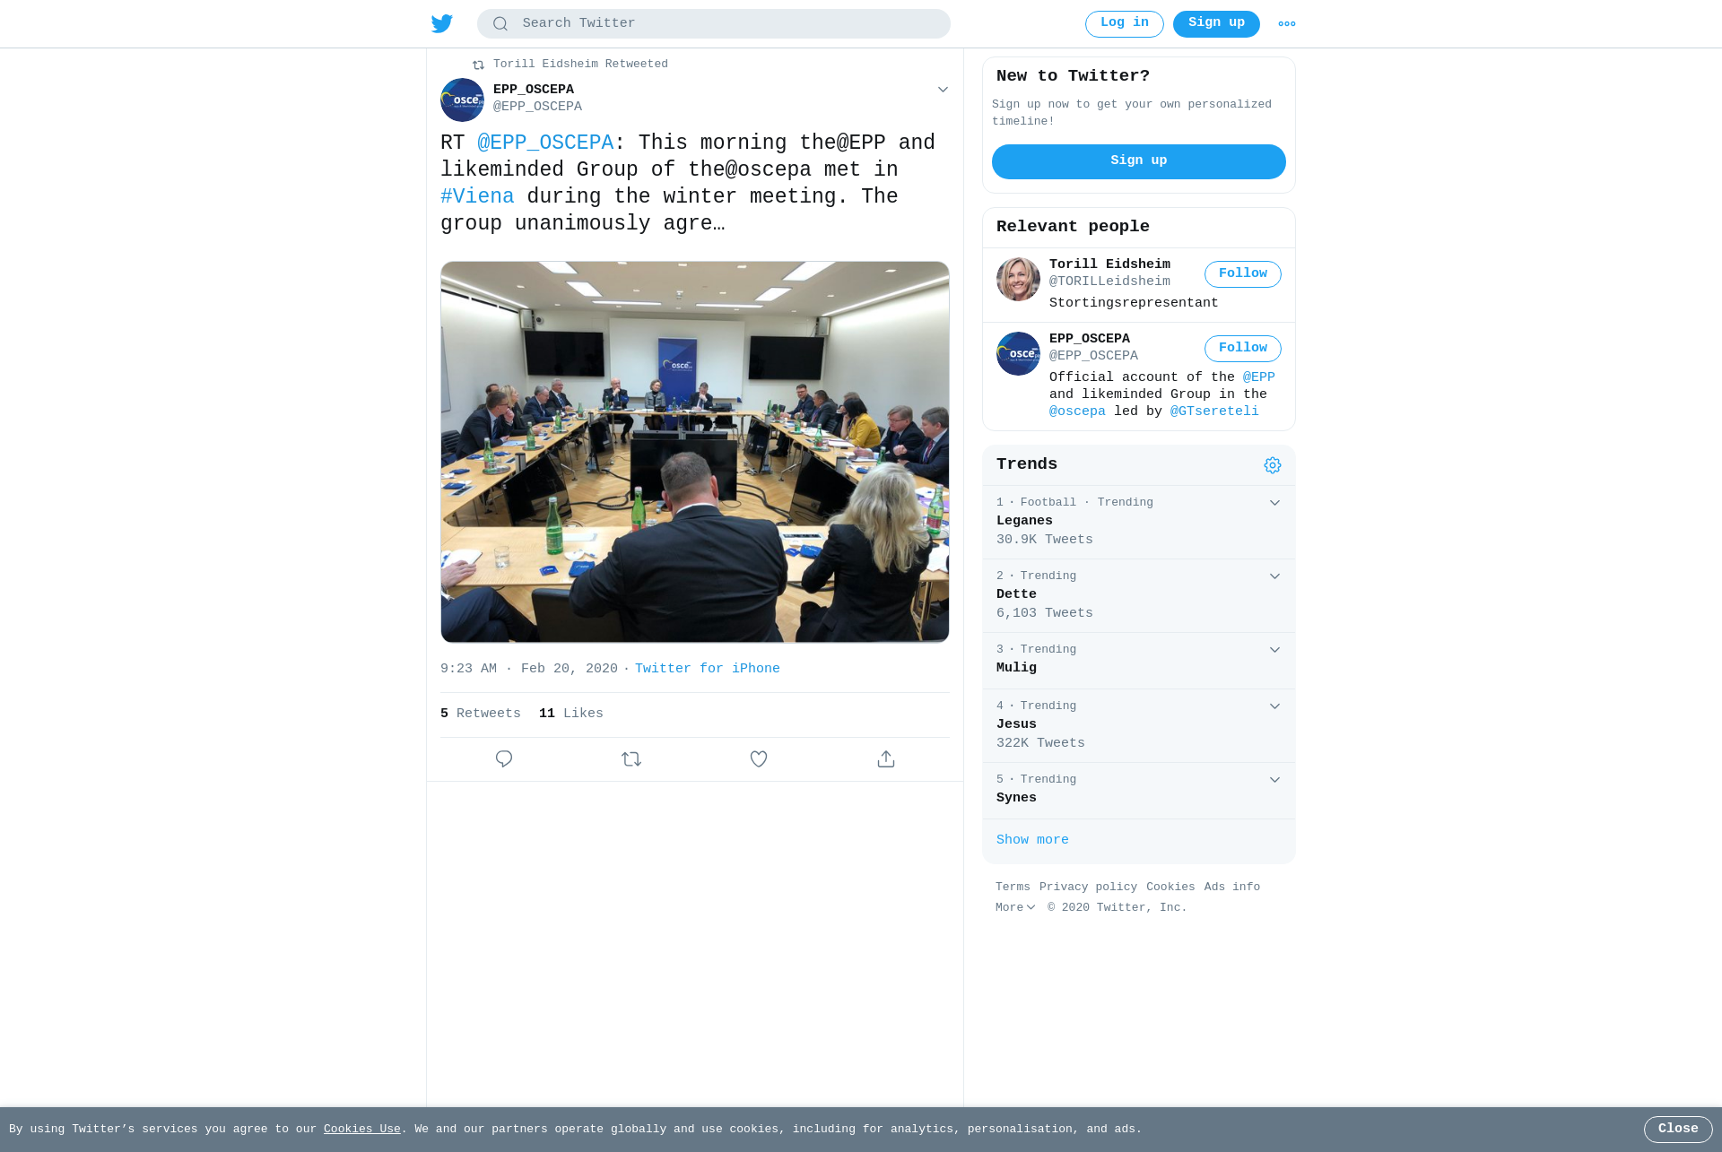Follow Torill Eidsheim

pos(1243,274)
